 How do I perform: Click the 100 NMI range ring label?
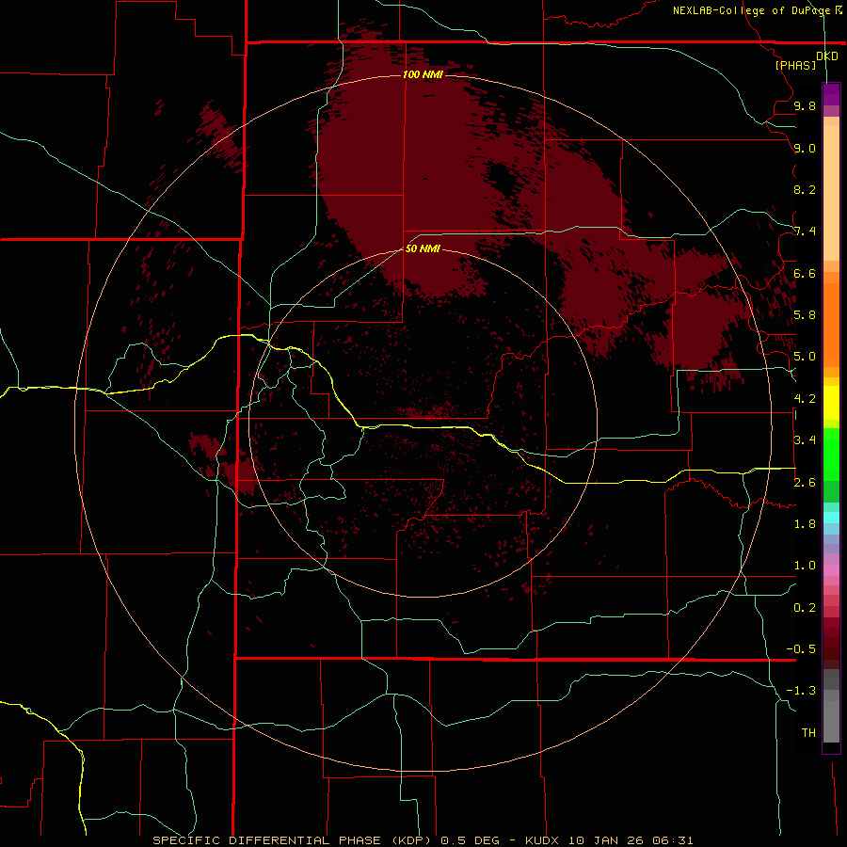pos(423,74)
